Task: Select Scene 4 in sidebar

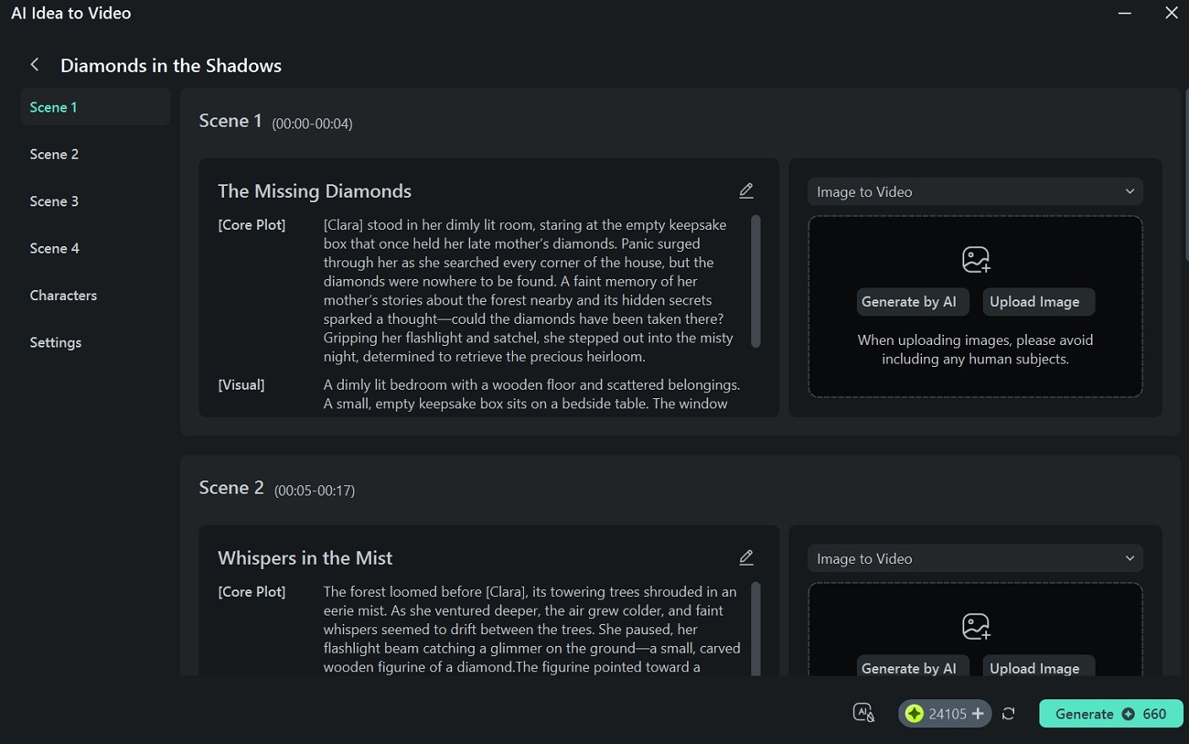Action: (x=54, y=248)
